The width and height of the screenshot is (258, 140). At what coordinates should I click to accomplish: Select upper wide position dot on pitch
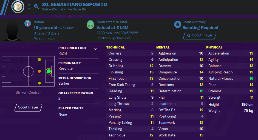click(x=39, y=59)
